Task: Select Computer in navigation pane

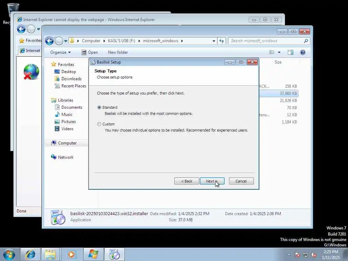Action: [x=67, y=143]
